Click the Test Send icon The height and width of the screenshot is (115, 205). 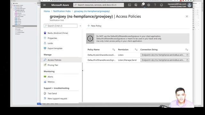click(45, 93)
